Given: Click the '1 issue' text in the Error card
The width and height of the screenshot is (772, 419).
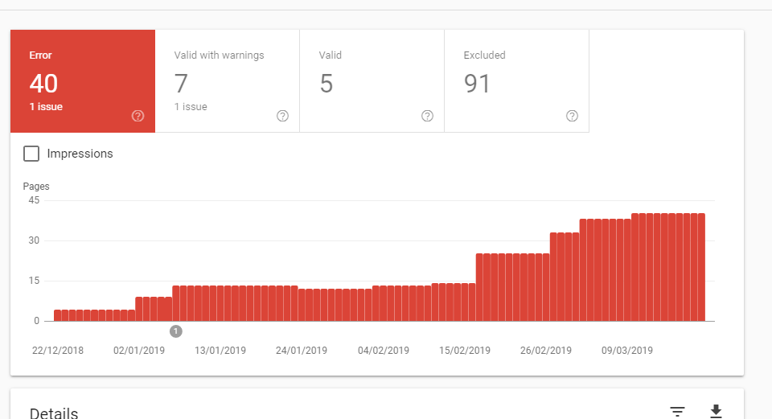Looking at the screenshot, I should pyautogui.click(x=46, y=106).
